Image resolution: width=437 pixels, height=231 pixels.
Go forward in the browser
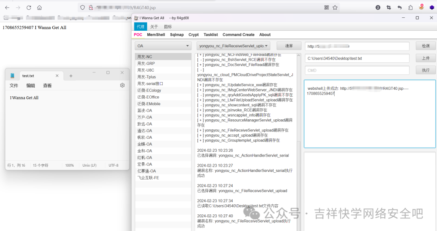18,8
